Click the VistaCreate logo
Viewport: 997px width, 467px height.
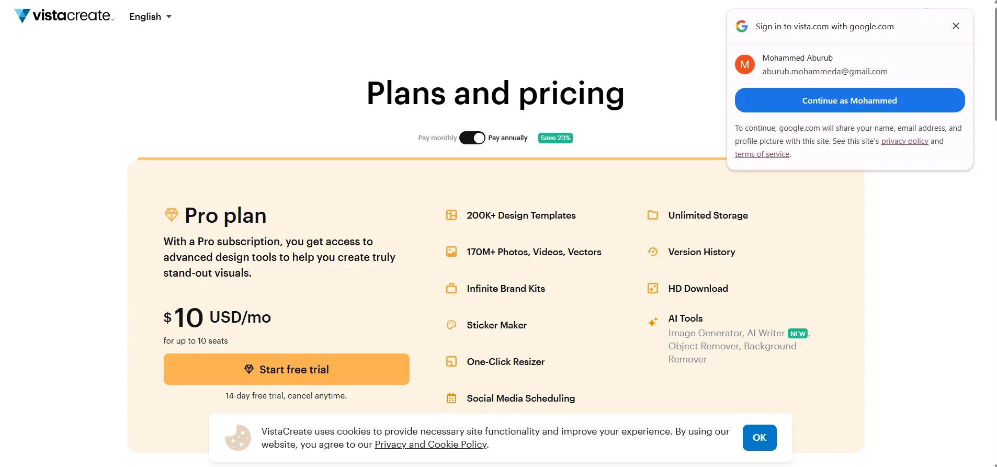[x=64, y=16]
